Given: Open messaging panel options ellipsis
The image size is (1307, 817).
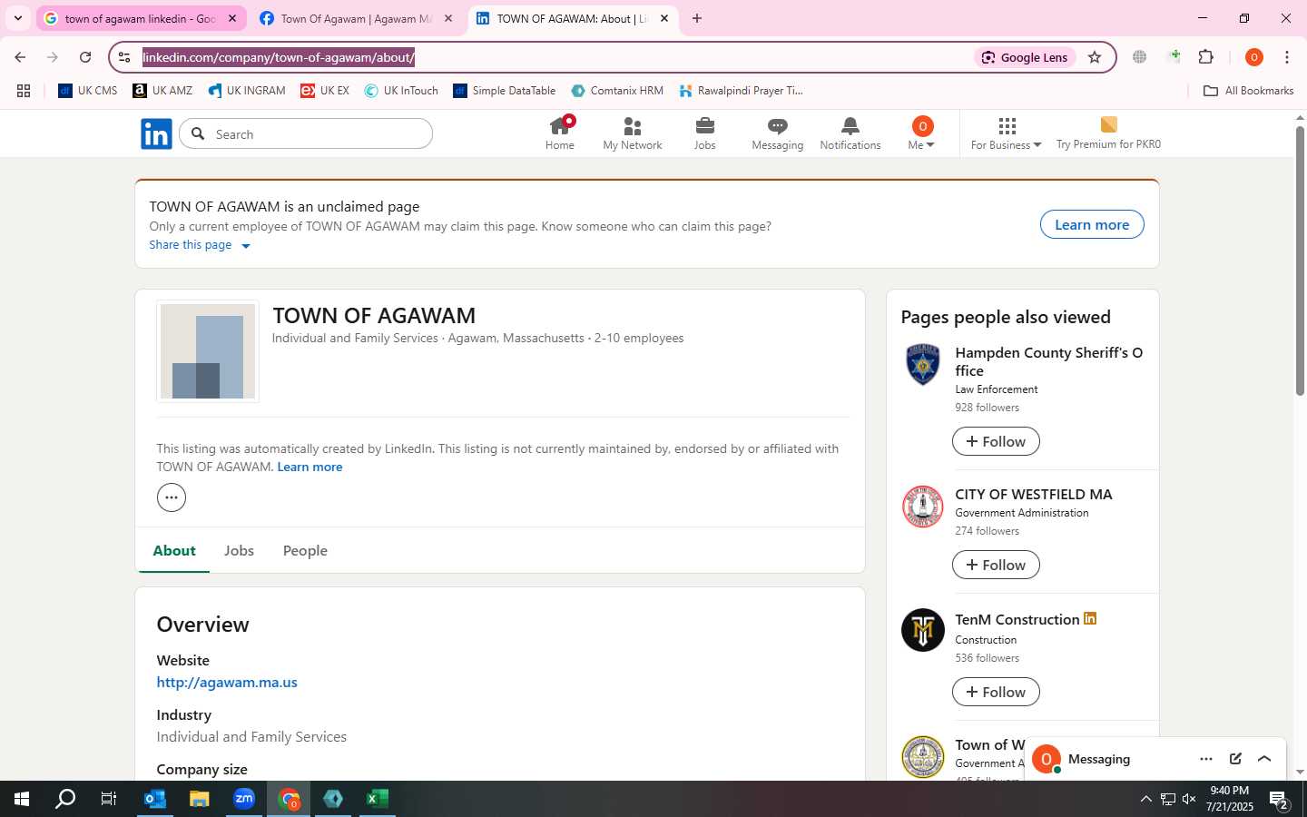Looking at the screenshot, I should [1206, 759].
